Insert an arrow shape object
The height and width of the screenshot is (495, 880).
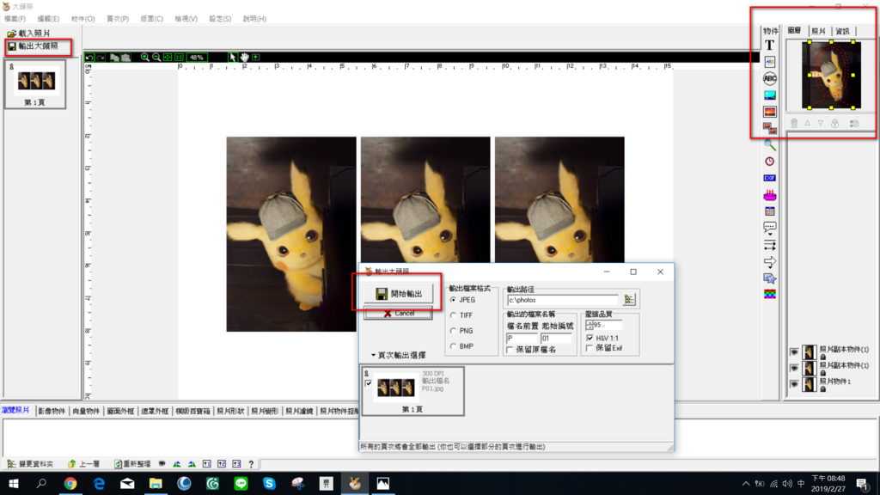pos(769,261)
